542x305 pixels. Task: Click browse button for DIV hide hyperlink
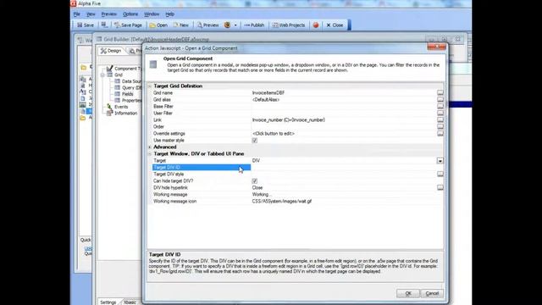440,188
